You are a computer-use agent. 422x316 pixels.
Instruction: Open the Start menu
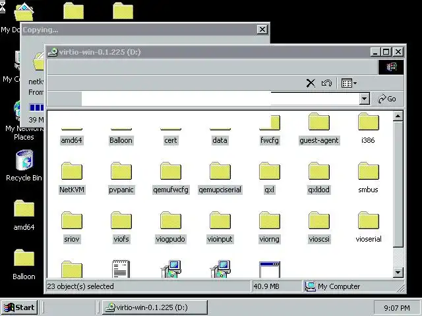click(19, 307)
